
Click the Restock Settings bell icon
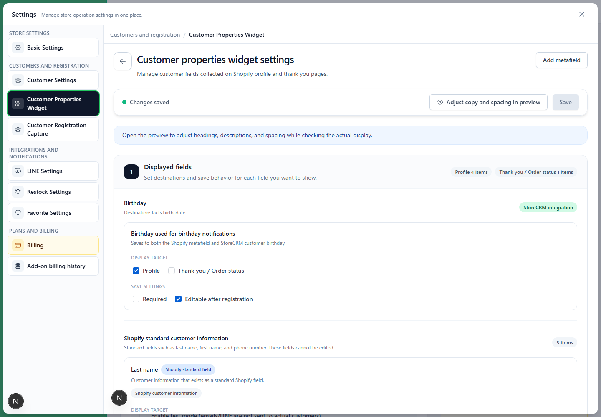[x=18, y=192]
